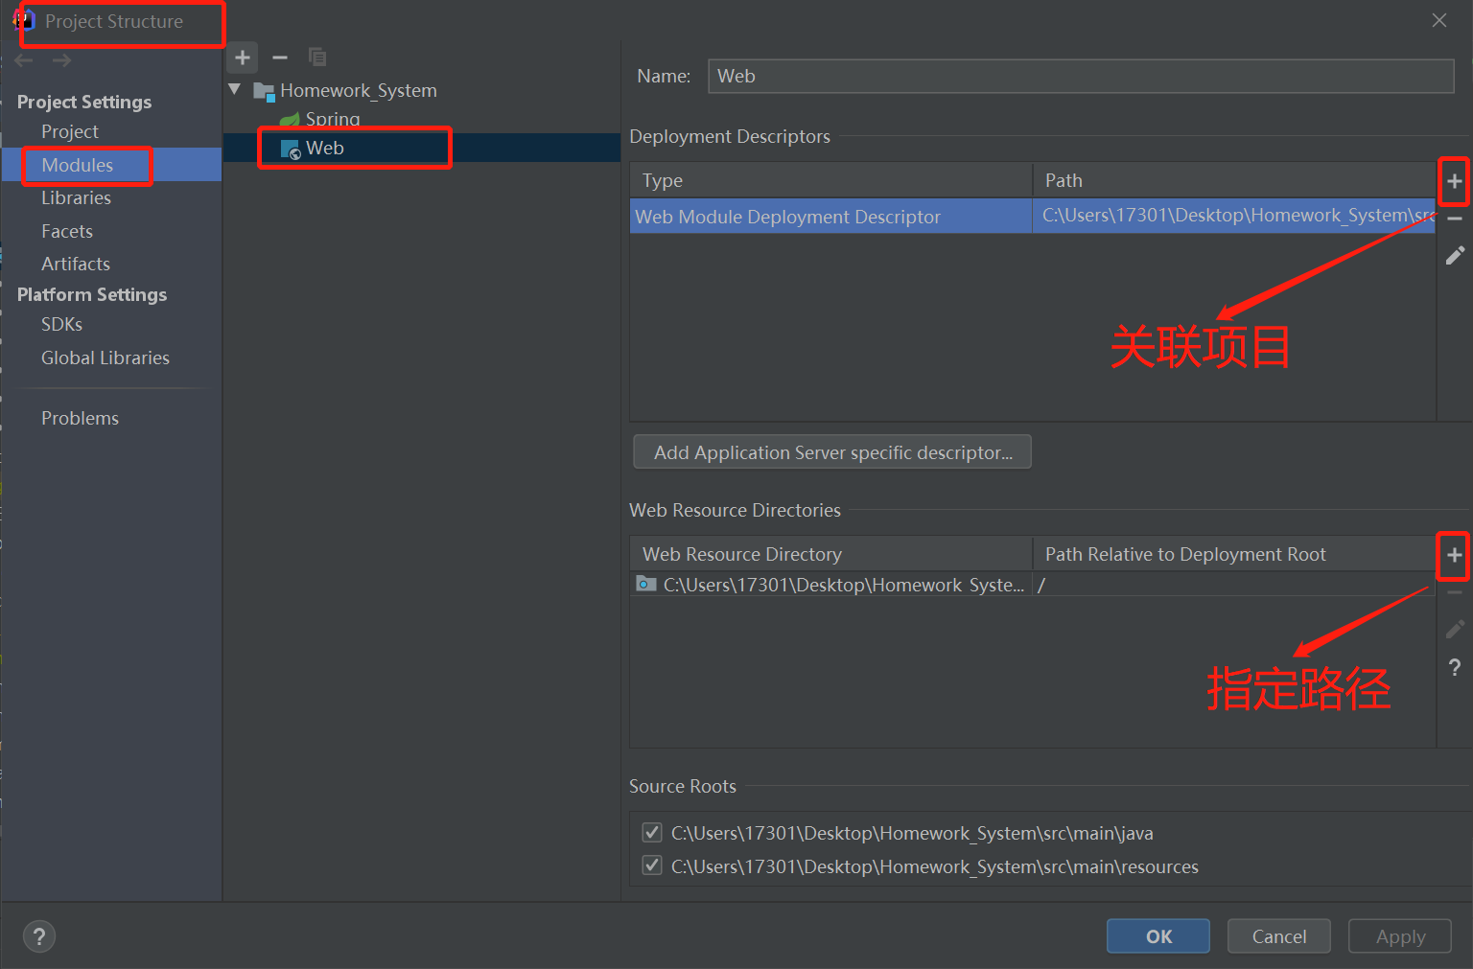Click the remove icon for deployment descriptors
The image size is (1473, 969).
[1455, 219]
